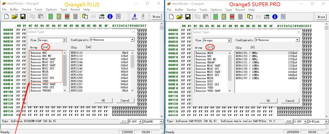Save file icon in SUPER PRO toolbar
The width and height of the screenshot is (329, 134).
188,16
